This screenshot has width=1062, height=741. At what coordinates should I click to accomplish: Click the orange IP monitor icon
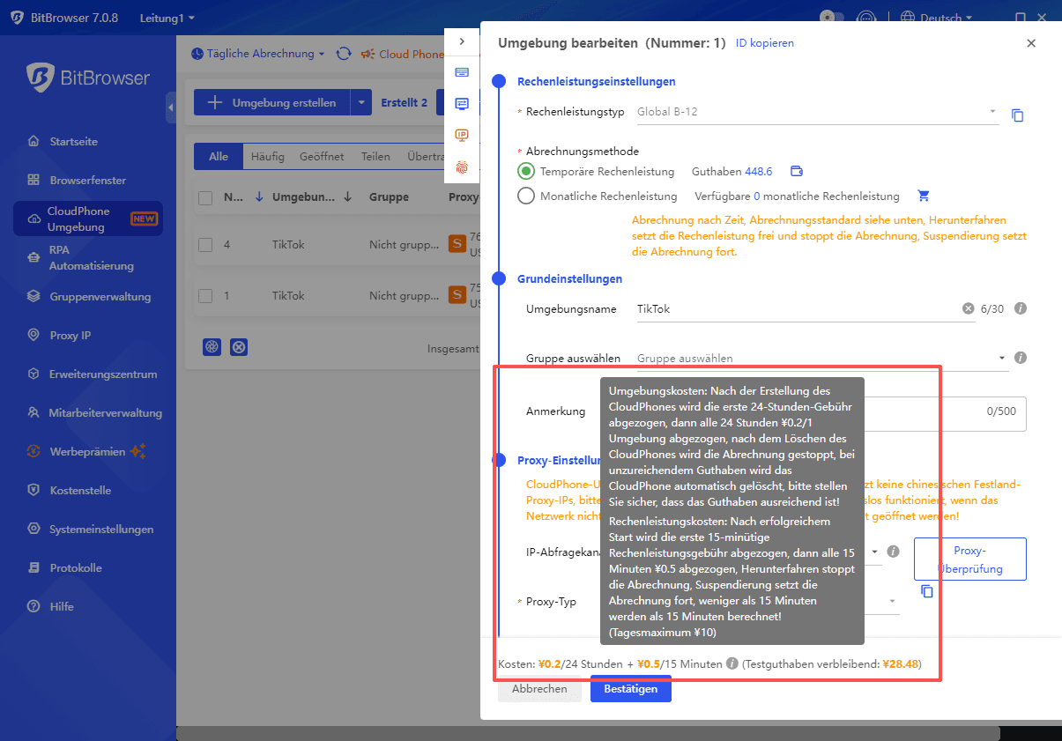point(462,135)
